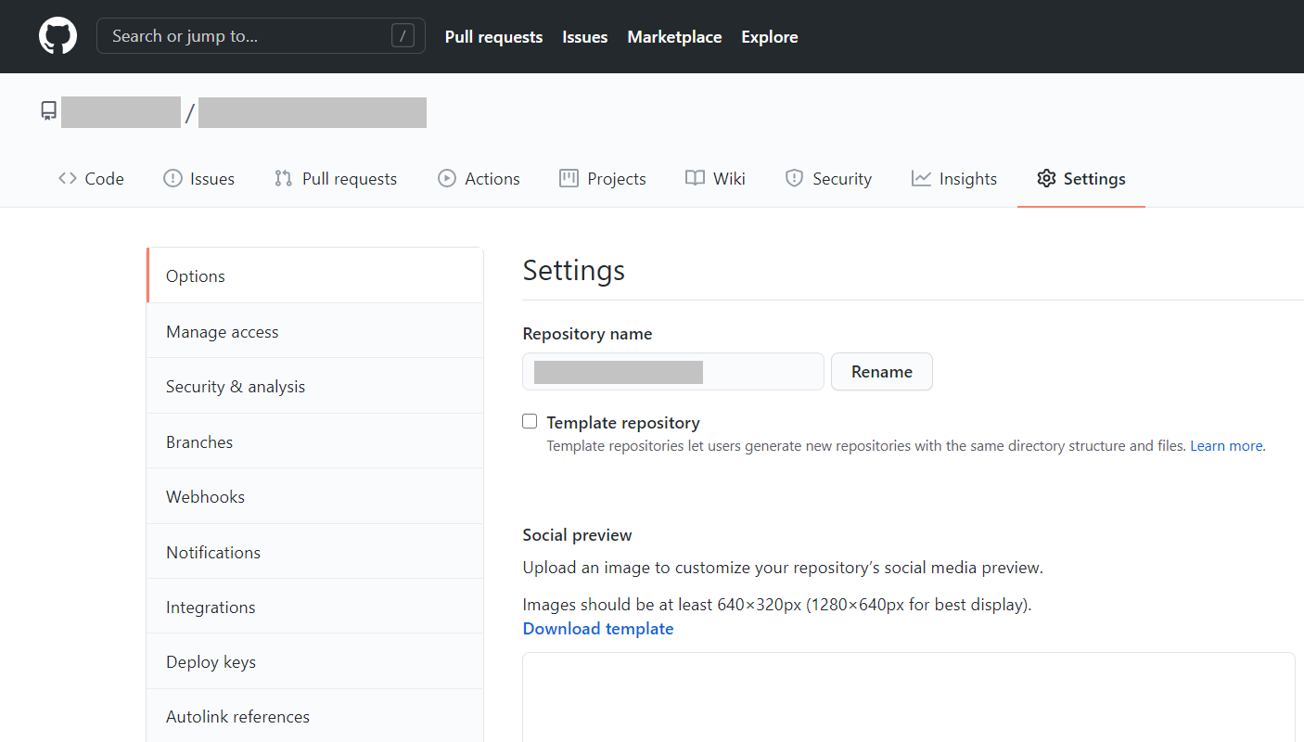The height and width of the screenshot is (742, 1304).
Task: Click the Pull requests tab branch icon
Action: tap(283, 178)
